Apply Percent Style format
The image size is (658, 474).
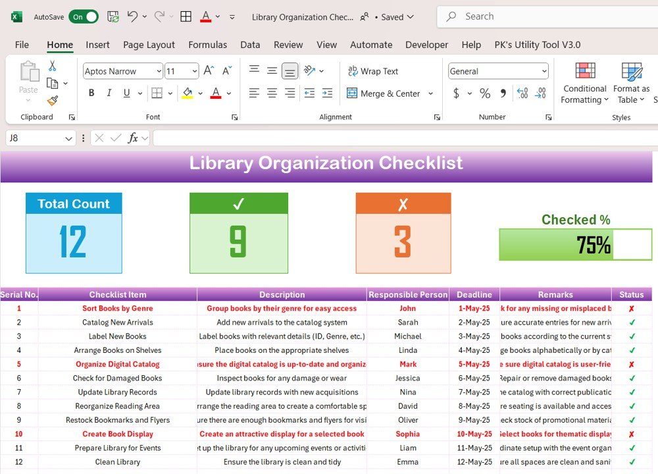tap(485, 93)
